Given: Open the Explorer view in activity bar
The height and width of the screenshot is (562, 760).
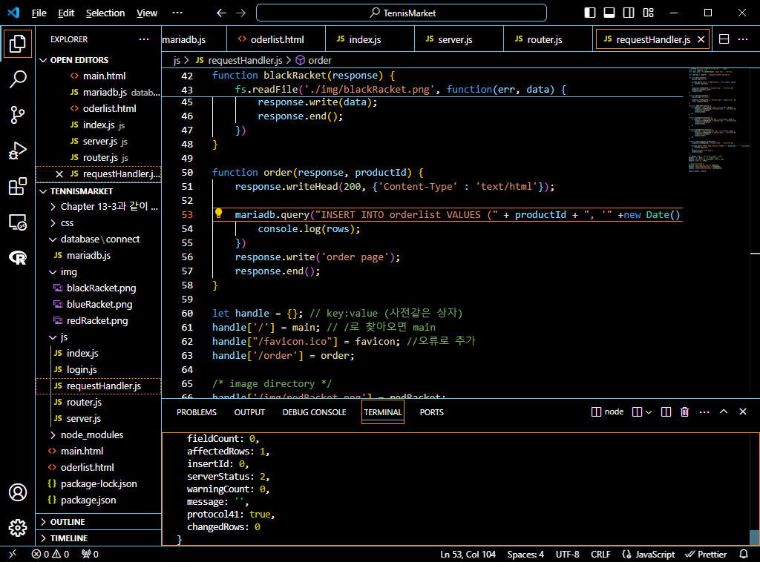Looking at the screenshot, I should coord(18,44).
